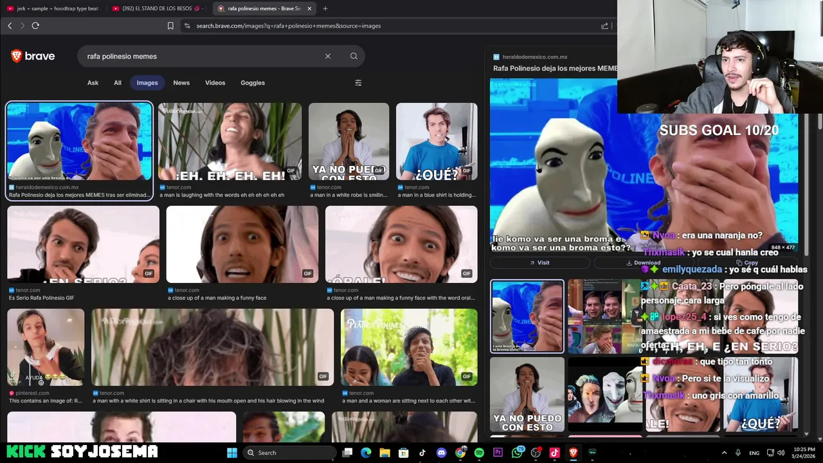The width and height of the screenshot is (823, 463).
Task: Open a new browser tab
Action: pos(325,8)
